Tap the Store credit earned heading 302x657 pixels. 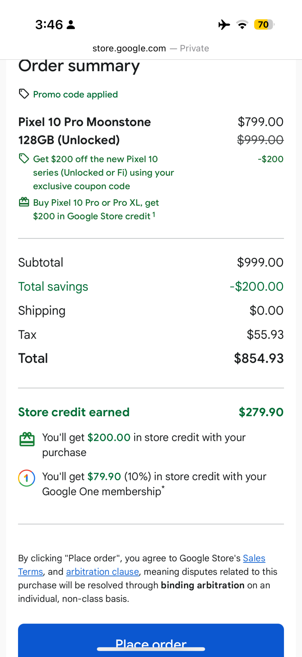[74, 412]
